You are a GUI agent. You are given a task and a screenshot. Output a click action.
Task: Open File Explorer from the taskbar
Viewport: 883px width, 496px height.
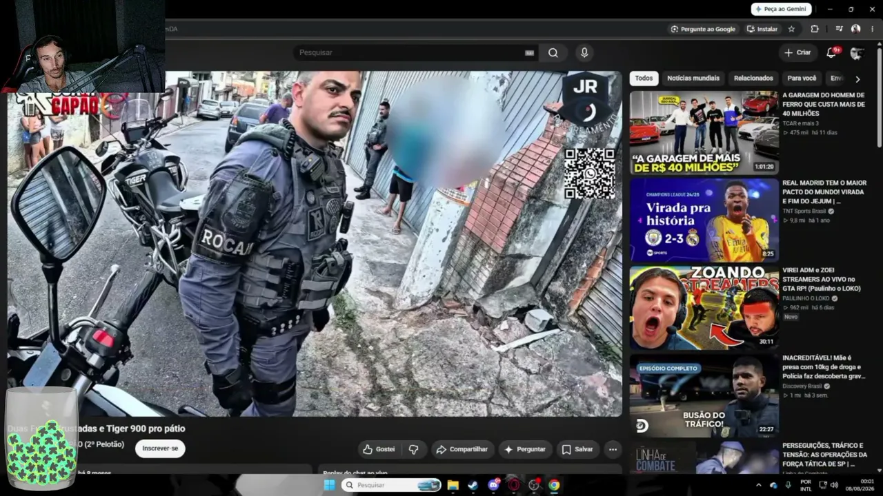[x=453, y=485]
